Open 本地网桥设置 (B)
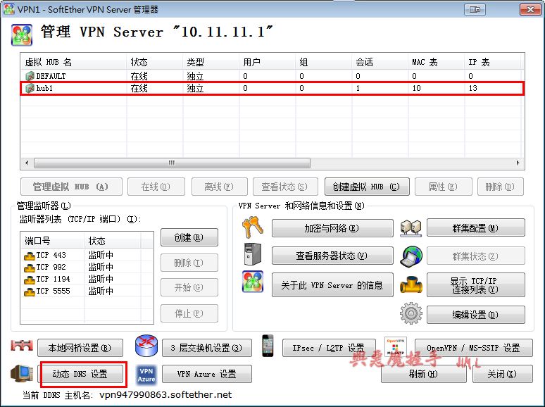Screen dimensions: 545x407 coord(80,348)
